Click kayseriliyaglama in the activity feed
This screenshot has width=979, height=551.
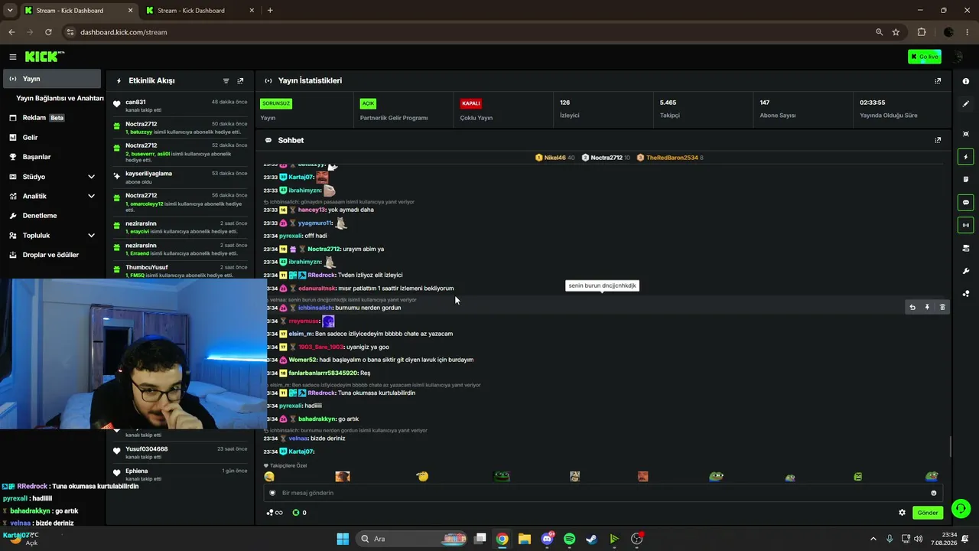pyautogui.click(x=148, y=174)
